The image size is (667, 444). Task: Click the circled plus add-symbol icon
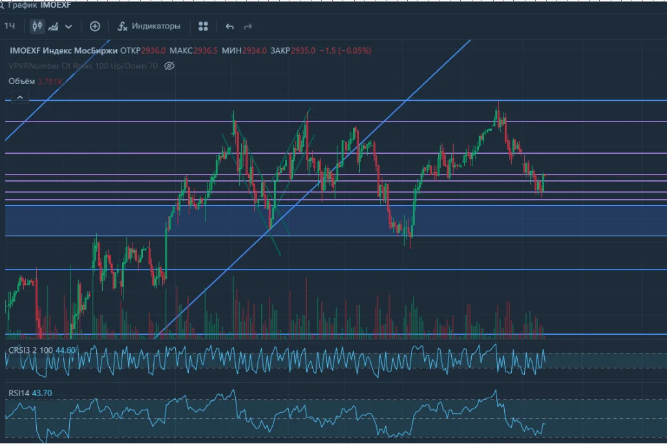95,26
